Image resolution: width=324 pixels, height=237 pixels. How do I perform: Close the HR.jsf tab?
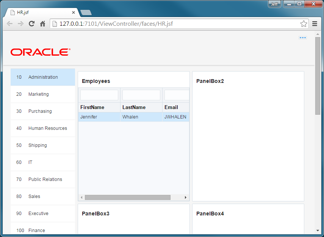tap(74, 12)
